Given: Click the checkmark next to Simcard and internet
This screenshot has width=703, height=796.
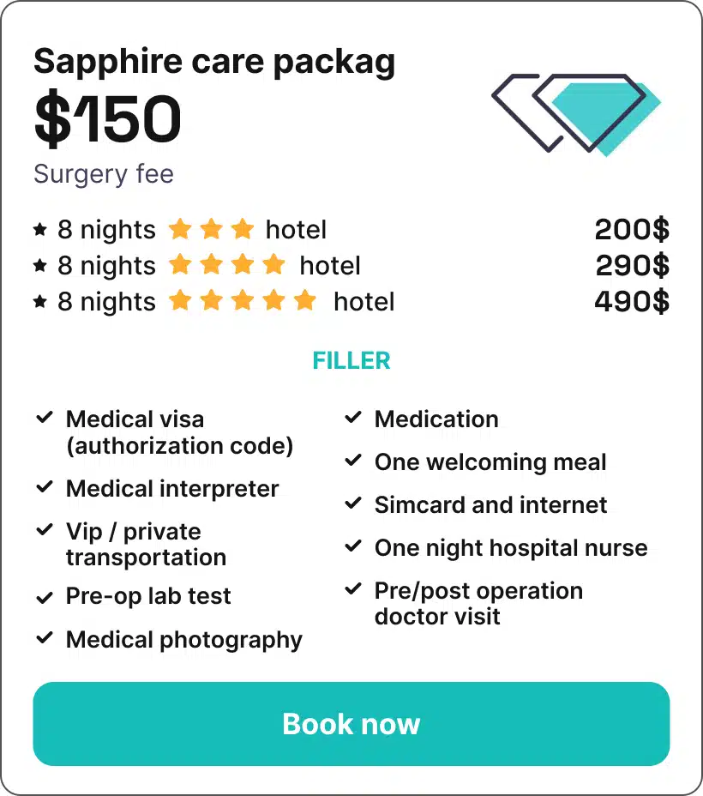Looking at the screenshot, I should tap(353, 504).
